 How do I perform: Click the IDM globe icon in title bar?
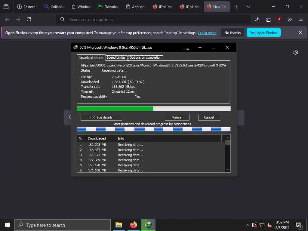[75, 47]
